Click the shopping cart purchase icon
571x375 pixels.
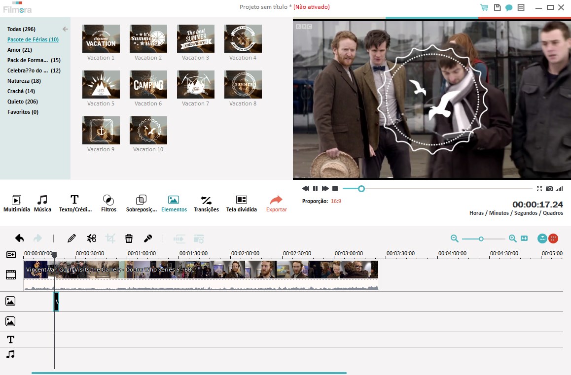[484, 7]
